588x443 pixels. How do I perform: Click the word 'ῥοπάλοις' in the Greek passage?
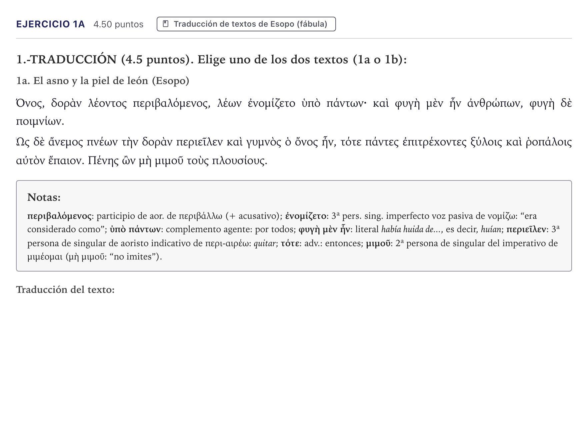coord(549,142)
